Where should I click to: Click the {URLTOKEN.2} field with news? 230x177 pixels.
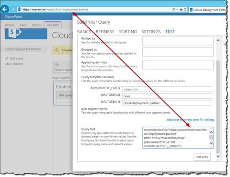tap(167, 96)
